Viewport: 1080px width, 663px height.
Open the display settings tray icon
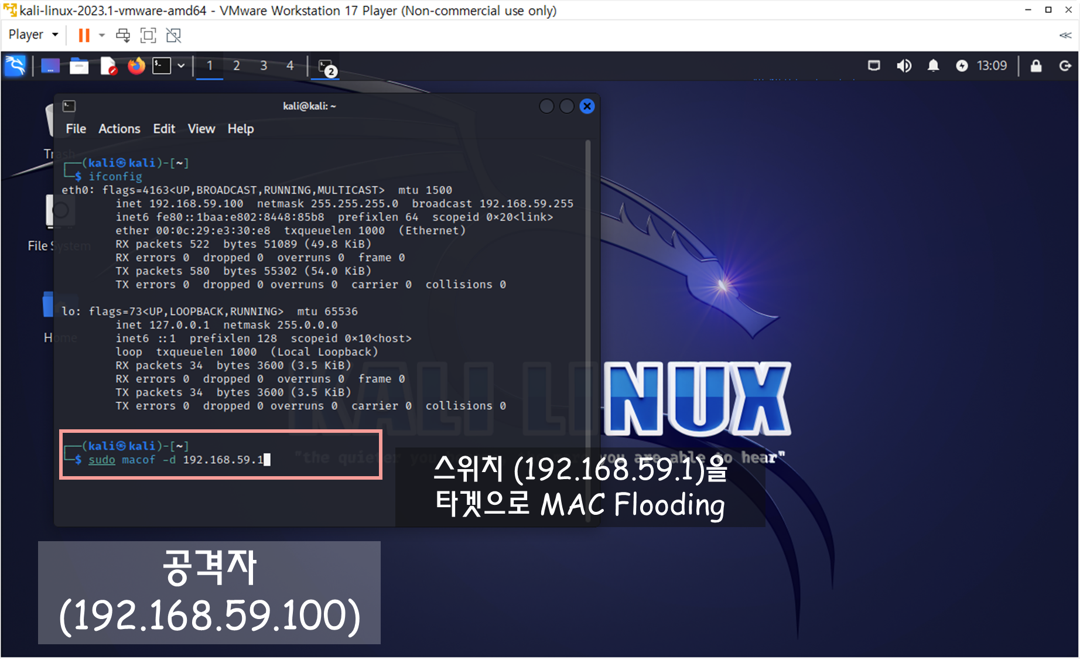874,66
